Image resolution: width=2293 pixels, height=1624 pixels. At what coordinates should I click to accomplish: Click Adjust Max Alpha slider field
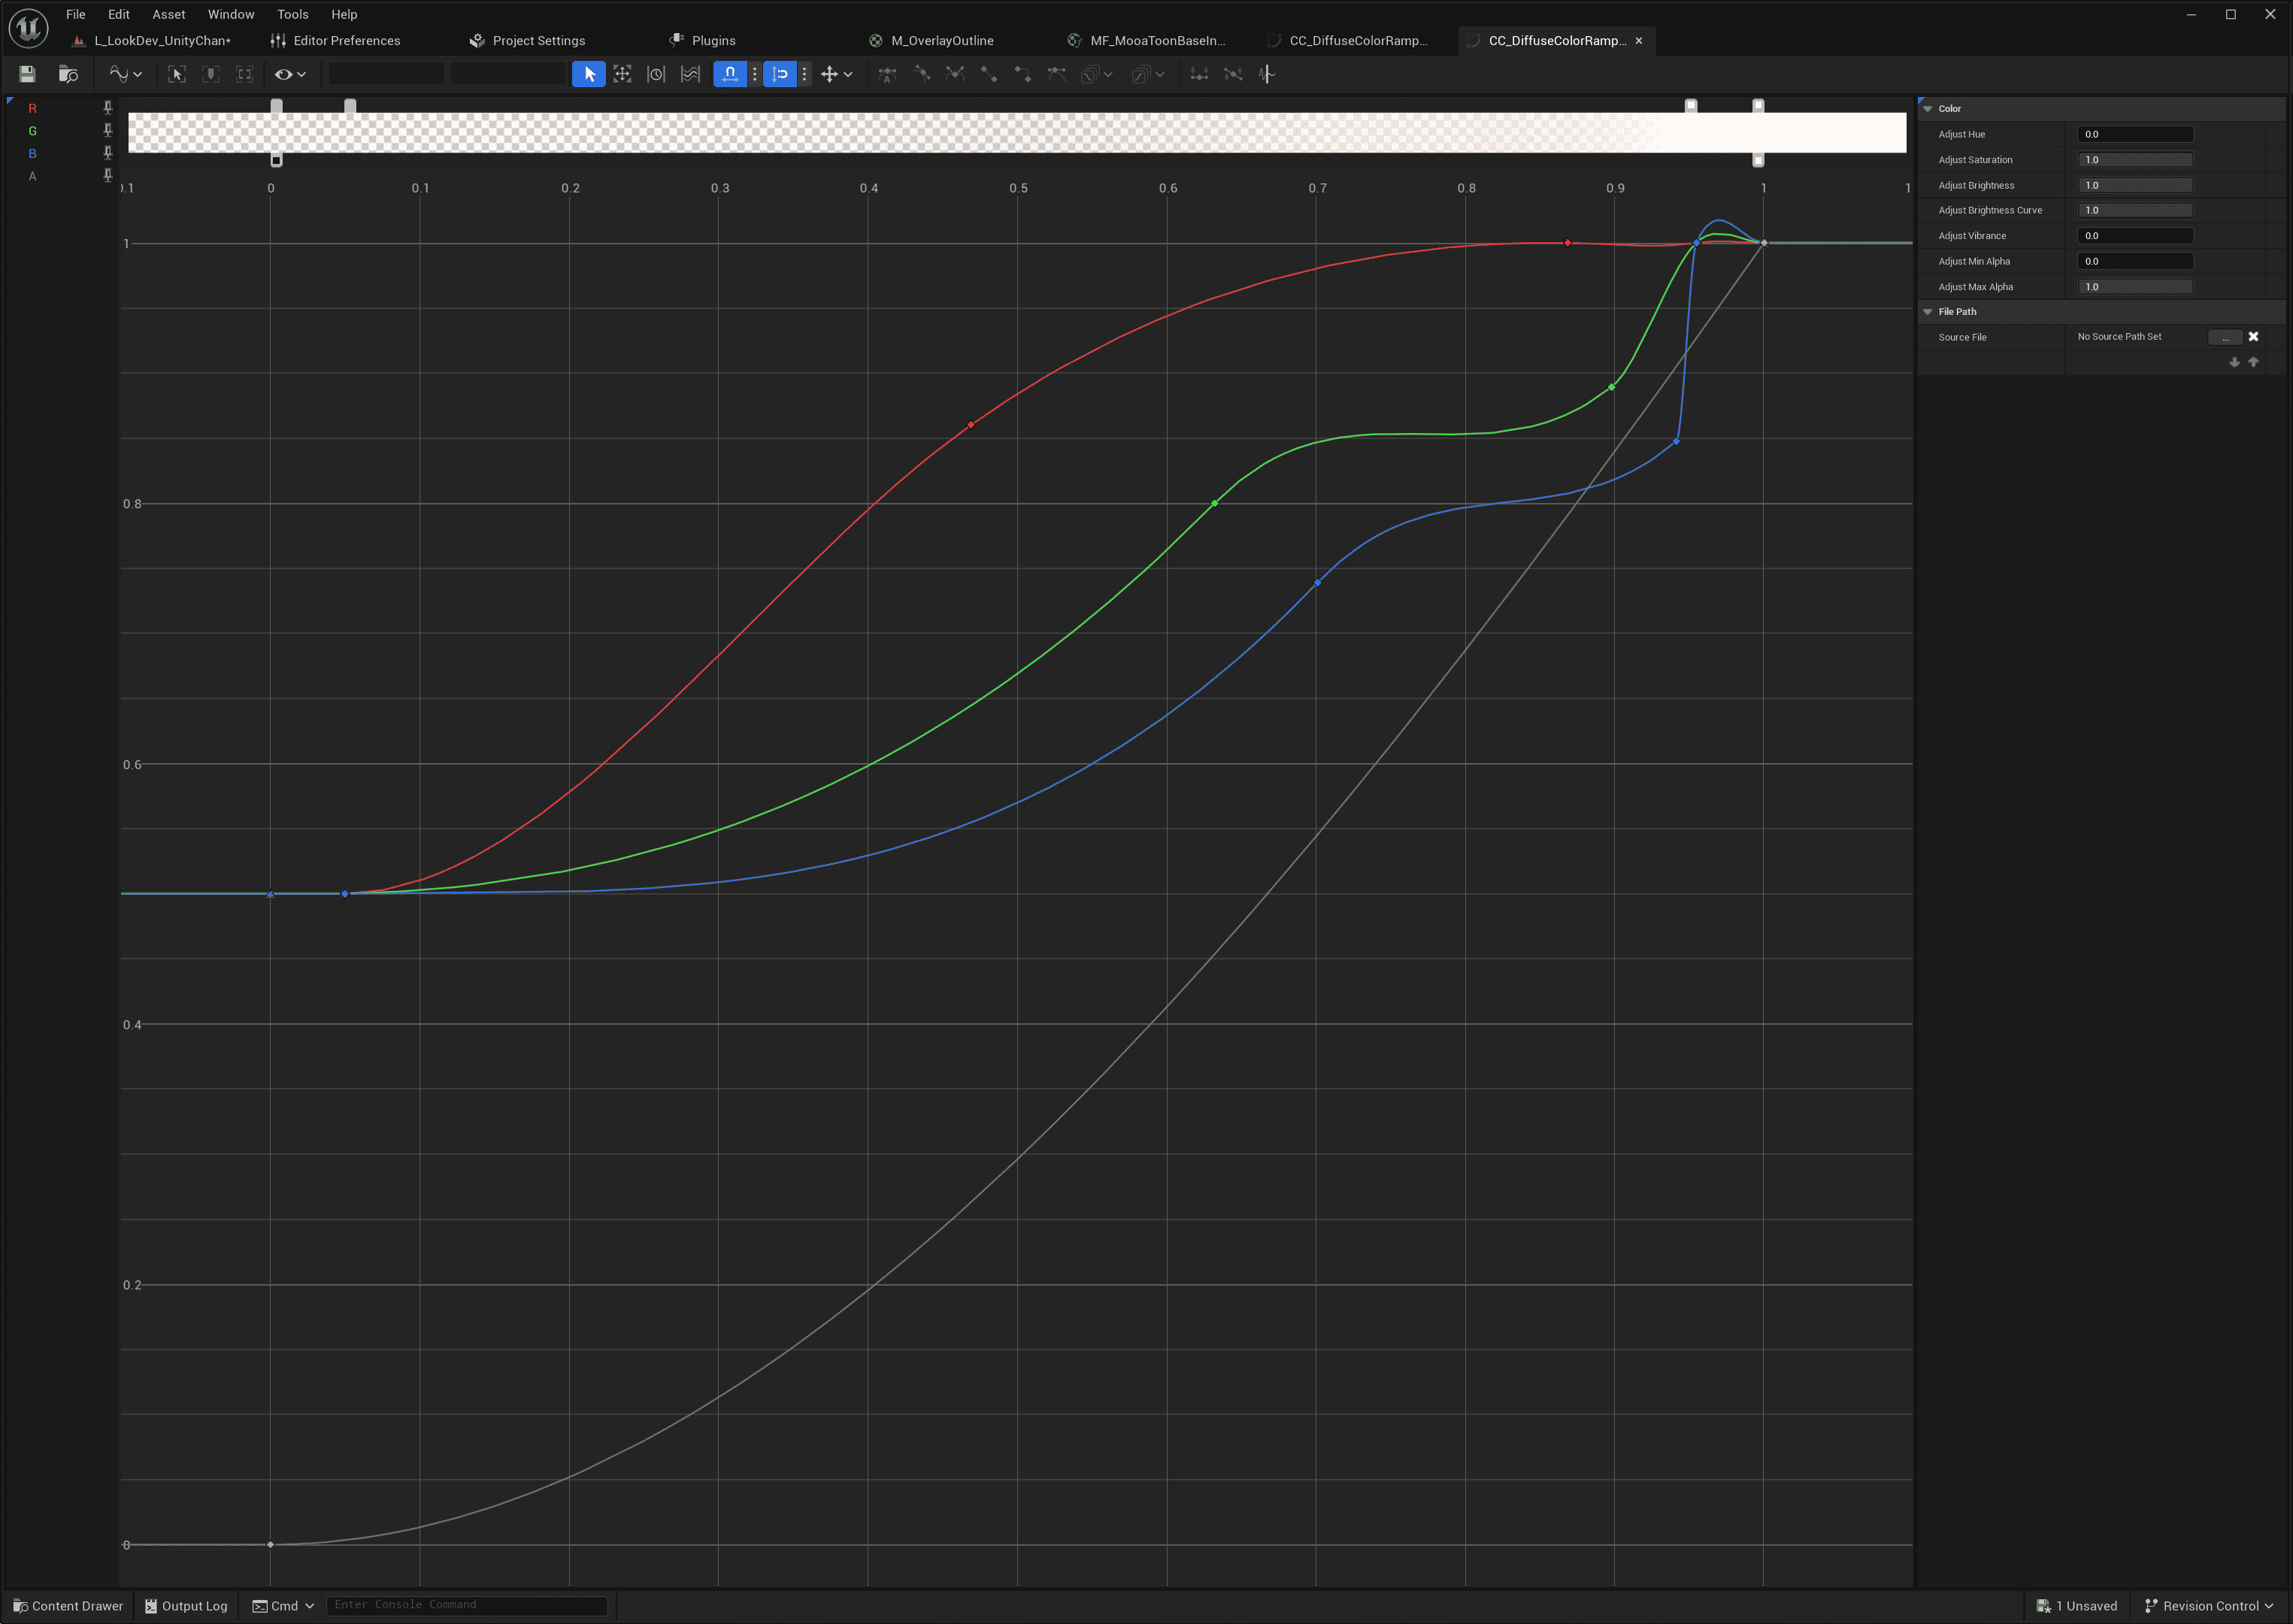2135,287
